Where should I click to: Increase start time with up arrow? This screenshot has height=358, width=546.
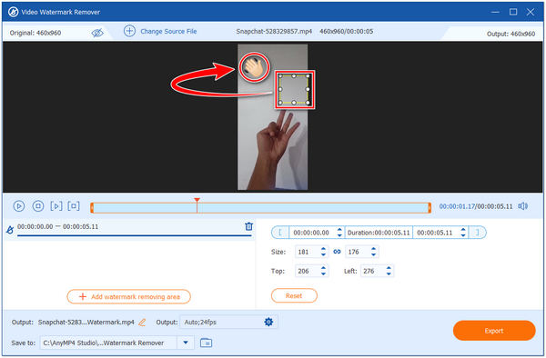339,230
